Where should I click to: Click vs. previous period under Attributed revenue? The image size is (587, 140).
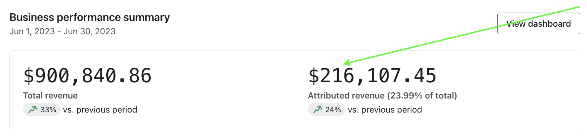385,110
